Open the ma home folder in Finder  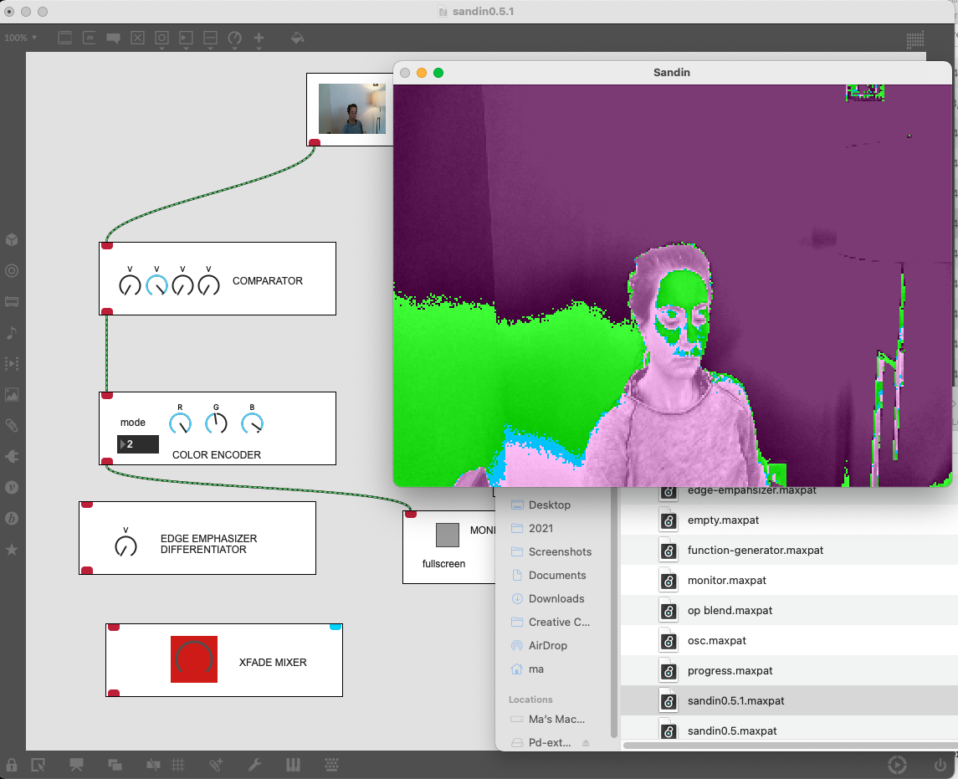[535, 669]
